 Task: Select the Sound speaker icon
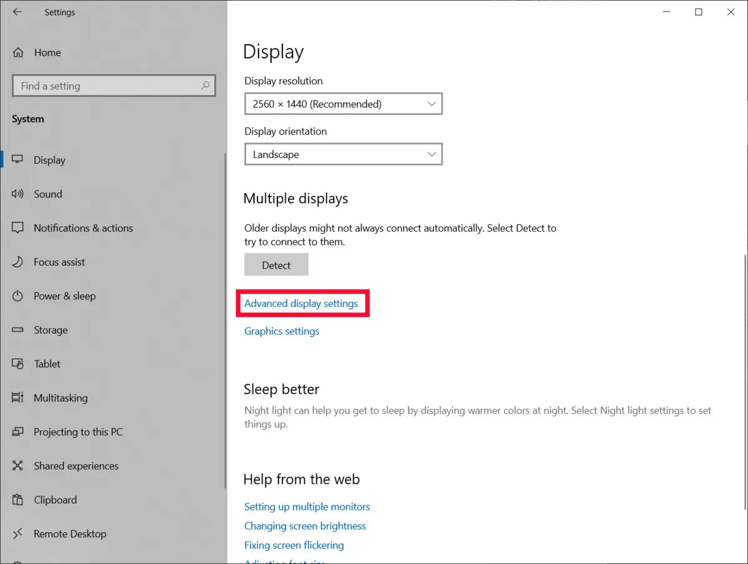(x=18, y=194)
